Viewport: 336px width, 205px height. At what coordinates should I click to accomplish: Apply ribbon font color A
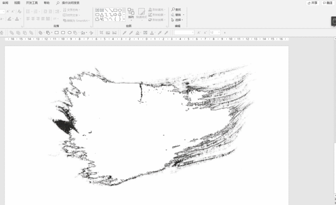point(17,19)
